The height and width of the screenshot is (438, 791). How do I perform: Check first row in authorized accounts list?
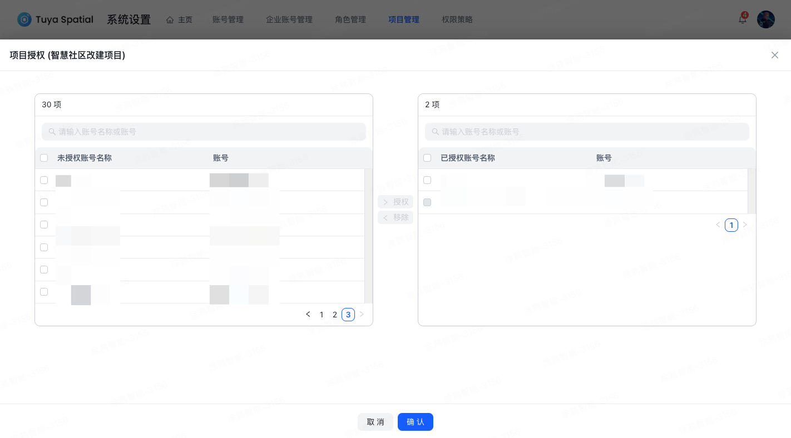coord(427,180)
